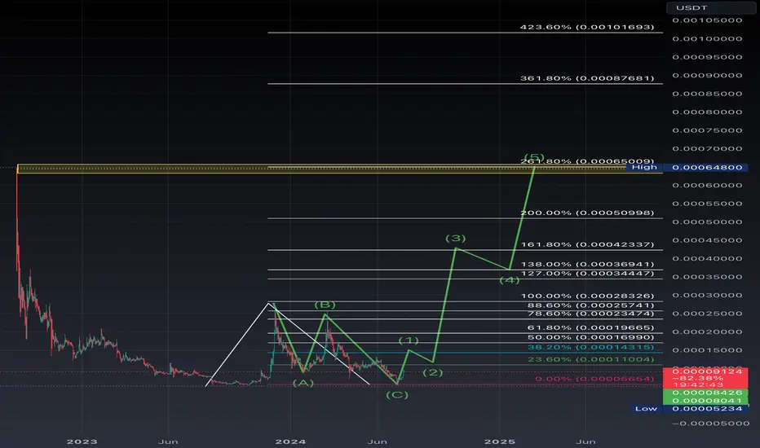Image resolution: width=760 pixels, height=448 pixels.
Task: Click 0.00035000 on the price axis
Action: click(x=707, y=277)
